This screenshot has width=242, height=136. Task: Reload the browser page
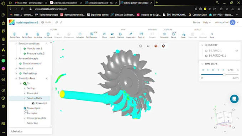(22, 9)
